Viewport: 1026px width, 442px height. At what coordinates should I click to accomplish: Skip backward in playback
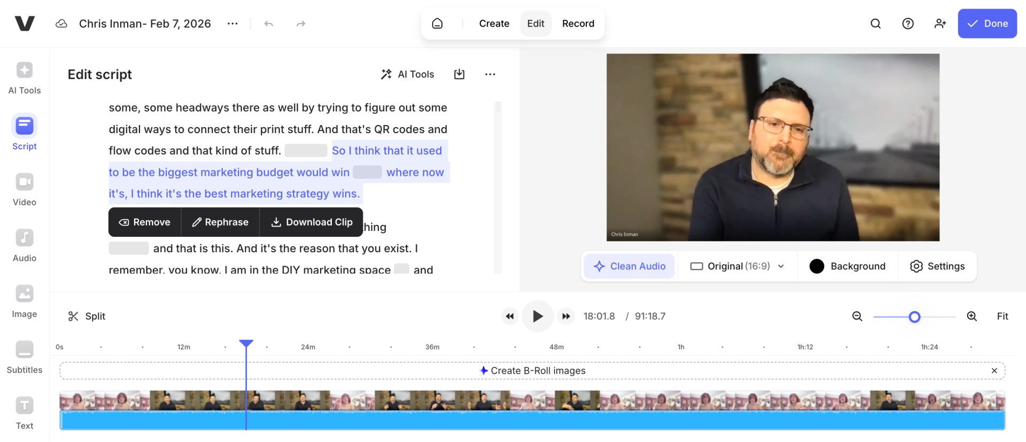(x=510, y=316)
